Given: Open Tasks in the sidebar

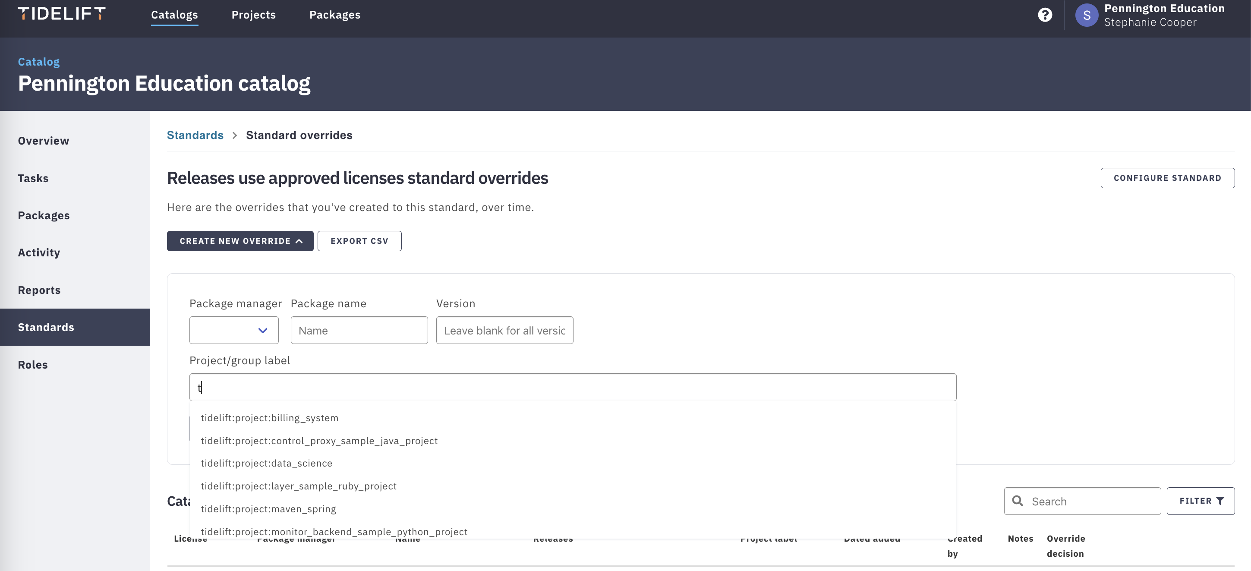Looking at the screenshot, I should pyautogui.click(x=75, y=178).
